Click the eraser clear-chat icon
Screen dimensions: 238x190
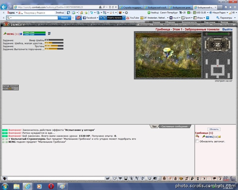pos(115,179)
